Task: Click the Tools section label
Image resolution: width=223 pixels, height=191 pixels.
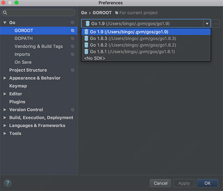Action: point(15,134)
